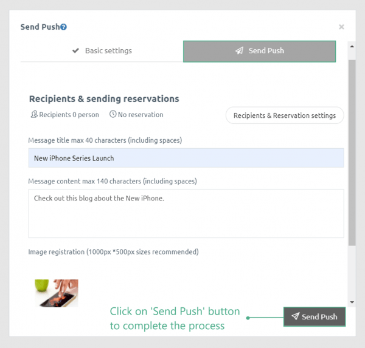Screen dimensions: 365x348
Task: Click the checkmark icon on Basic settings
Action: 75,50
